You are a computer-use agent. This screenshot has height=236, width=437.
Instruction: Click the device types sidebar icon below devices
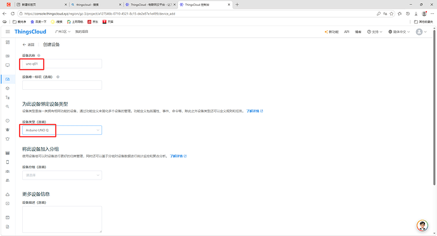tap(8, 88)
